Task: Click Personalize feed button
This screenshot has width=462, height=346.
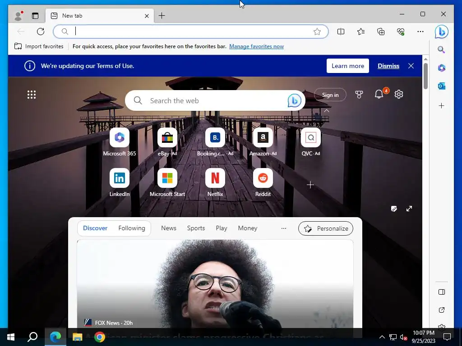Action: 326,228
